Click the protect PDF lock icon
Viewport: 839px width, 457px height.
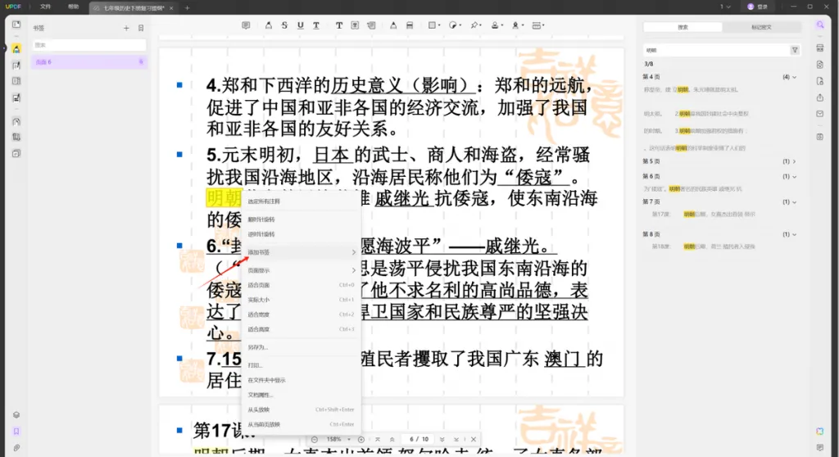[x=819, y=81]
